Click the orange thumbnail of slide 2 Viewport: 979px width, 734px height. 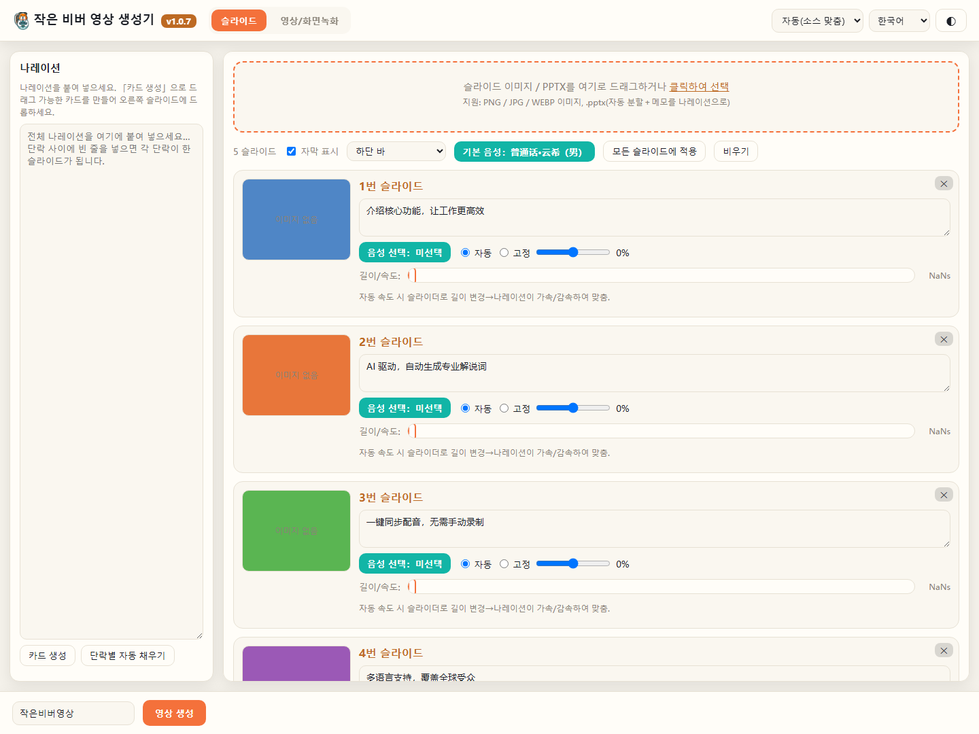tap(296, 375)
